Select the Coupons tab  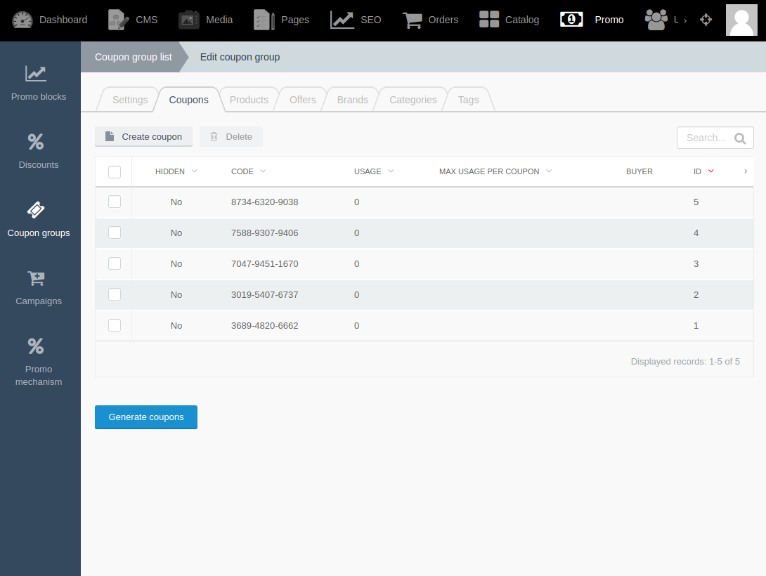[x=188, y=100]
